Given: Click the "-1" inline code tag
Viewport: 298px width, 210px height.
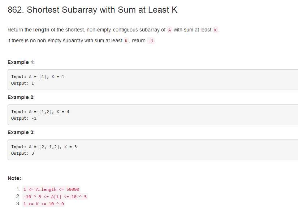Looking at the screenshot, I should (x=151, y=41).
